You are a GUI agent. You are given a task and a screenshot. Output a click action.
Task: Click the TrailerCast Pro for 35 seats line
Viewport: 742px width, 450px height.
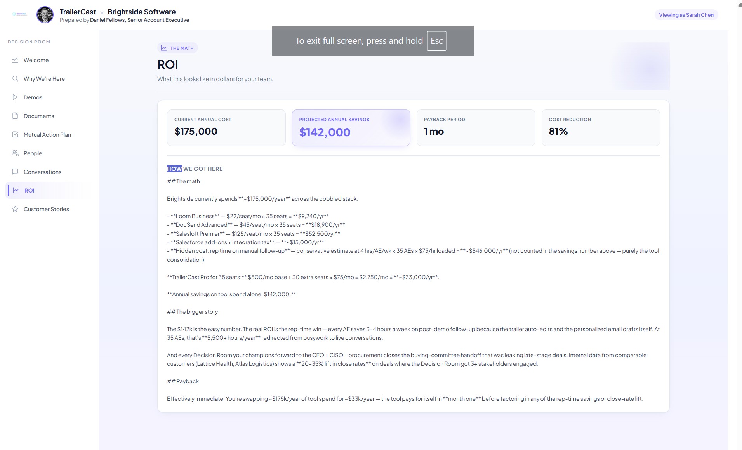pyautogui.click(x=303, y=277)
